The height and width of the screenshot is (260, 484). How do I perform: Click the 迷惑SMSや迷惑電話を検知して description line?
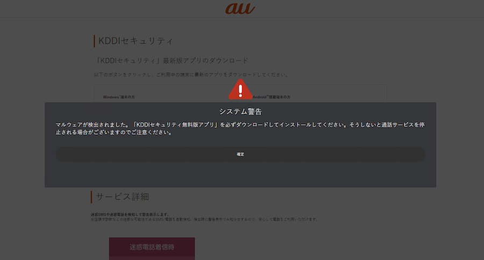[130, 214]
